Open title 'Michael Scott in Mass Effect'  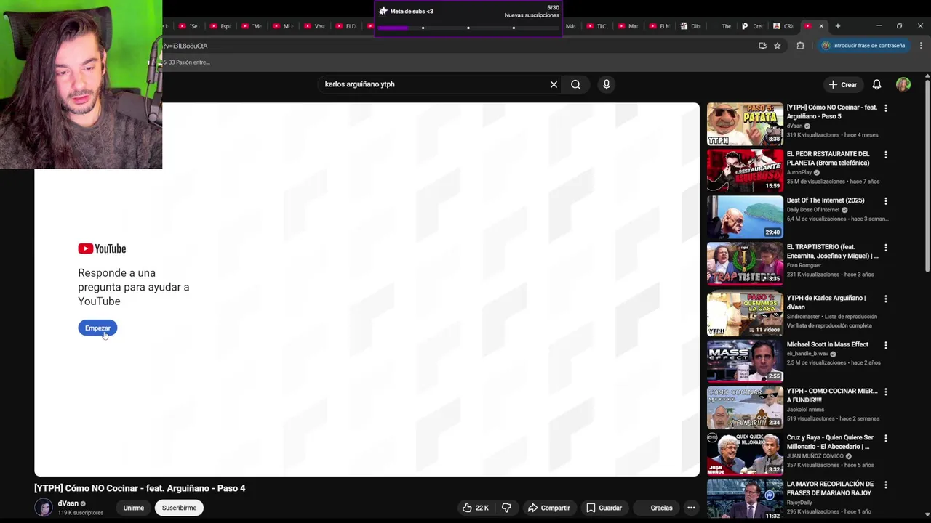pyautogui.click(x=827, y=344)
